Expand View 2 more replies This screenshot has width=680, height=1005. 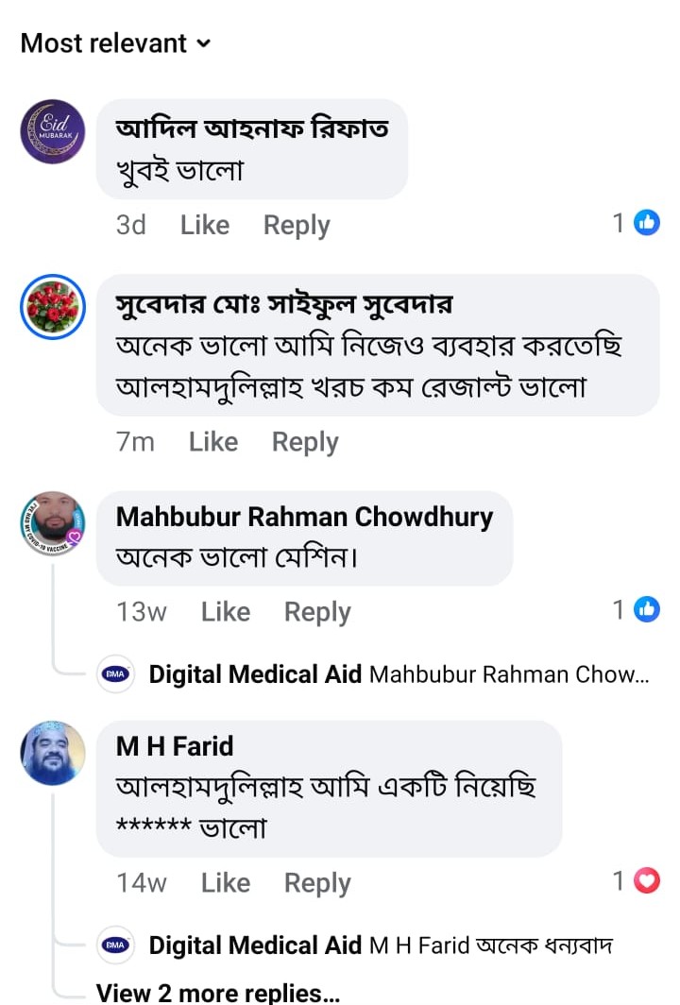pos(217,993)
